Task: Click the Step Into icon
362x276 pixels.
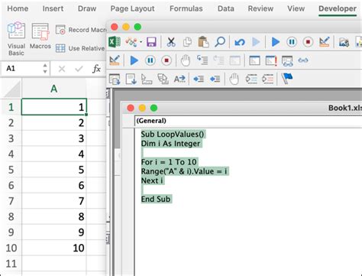Action: (202, 60)
